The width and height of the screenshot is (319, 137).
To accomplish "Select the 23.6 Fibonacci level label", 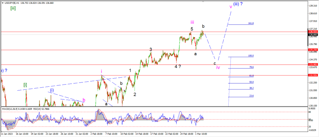I will (251, 96).
